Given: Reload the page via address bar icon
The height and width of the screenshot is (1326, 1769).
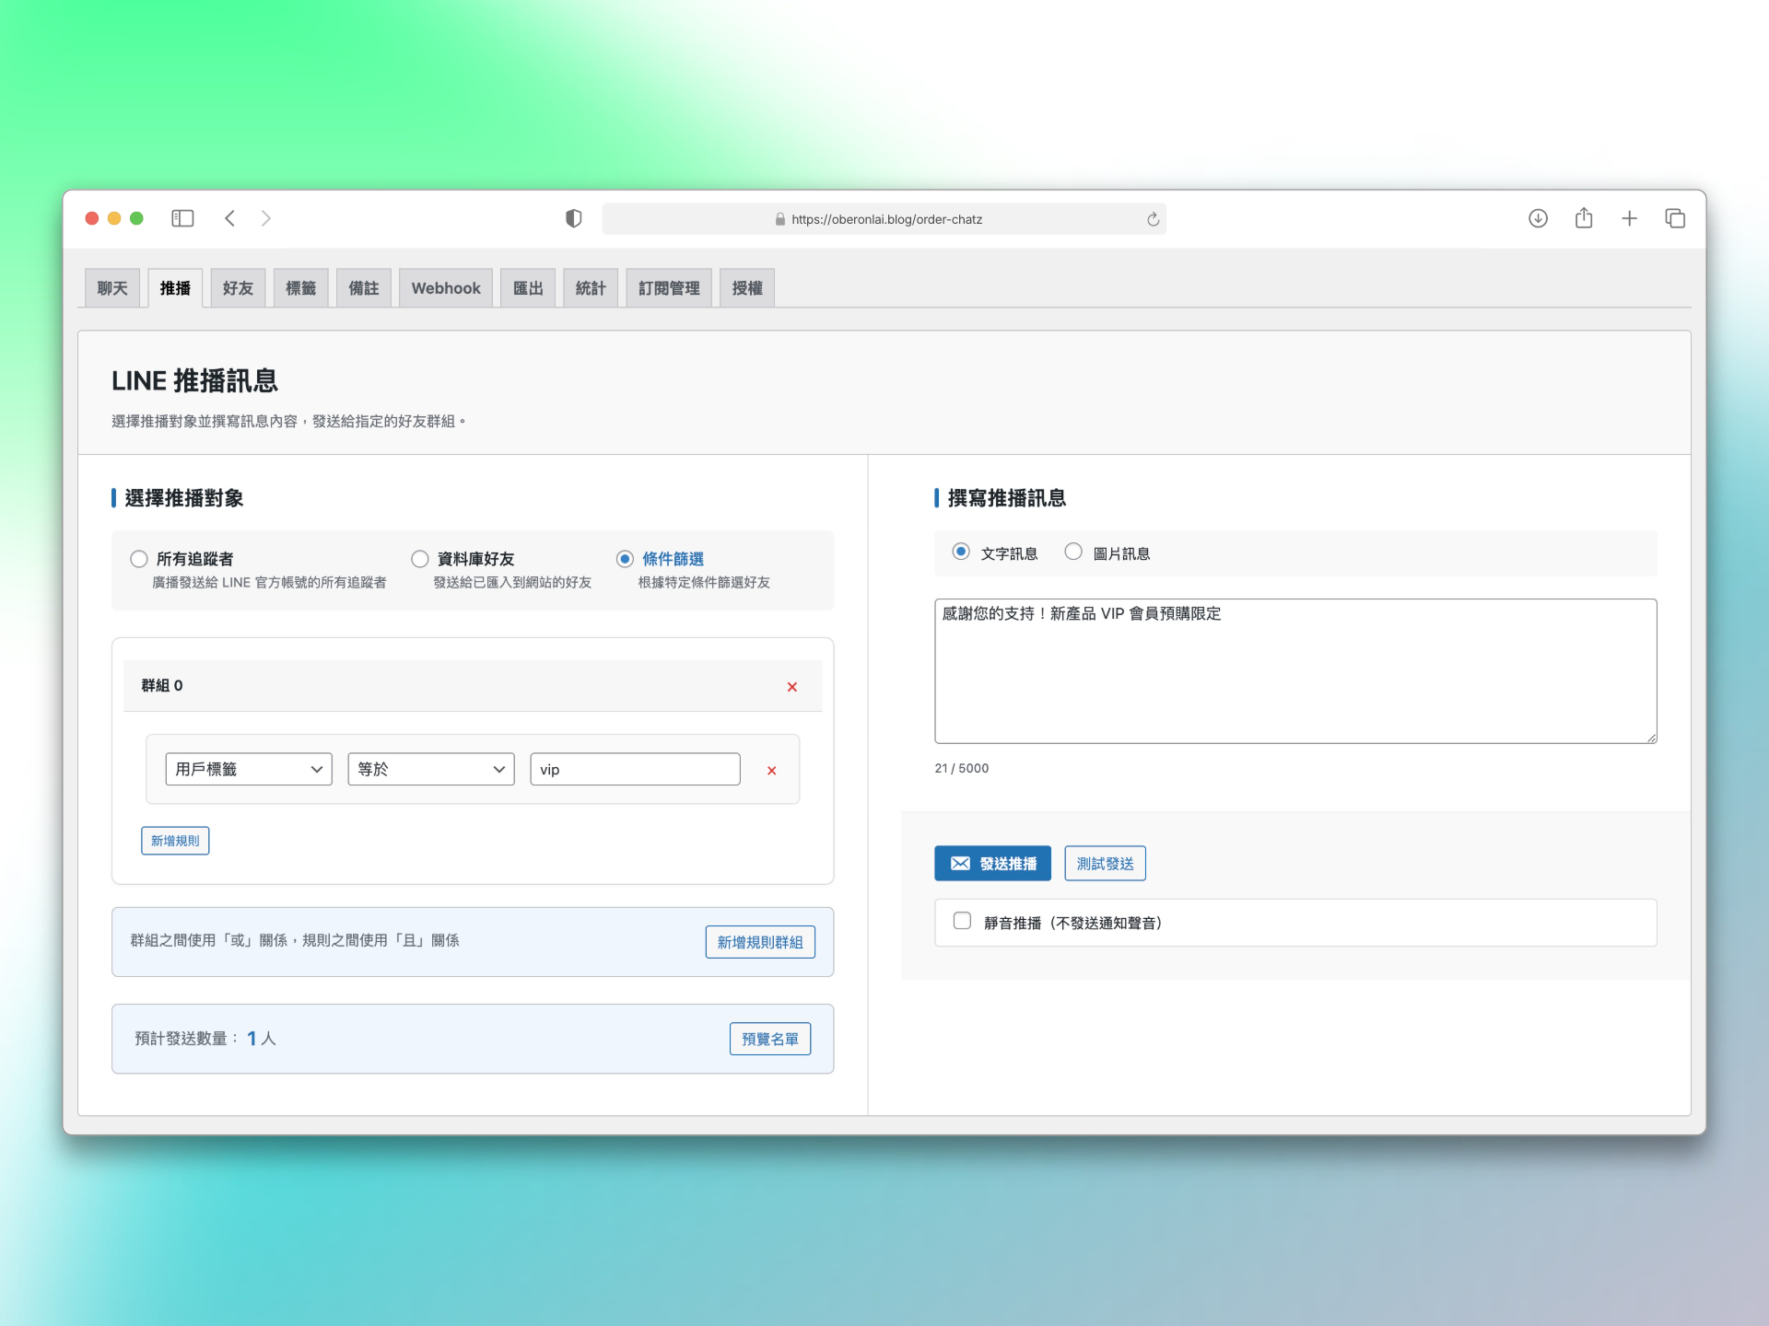Looking at the screenshot, I should (x=1153, y=219).
